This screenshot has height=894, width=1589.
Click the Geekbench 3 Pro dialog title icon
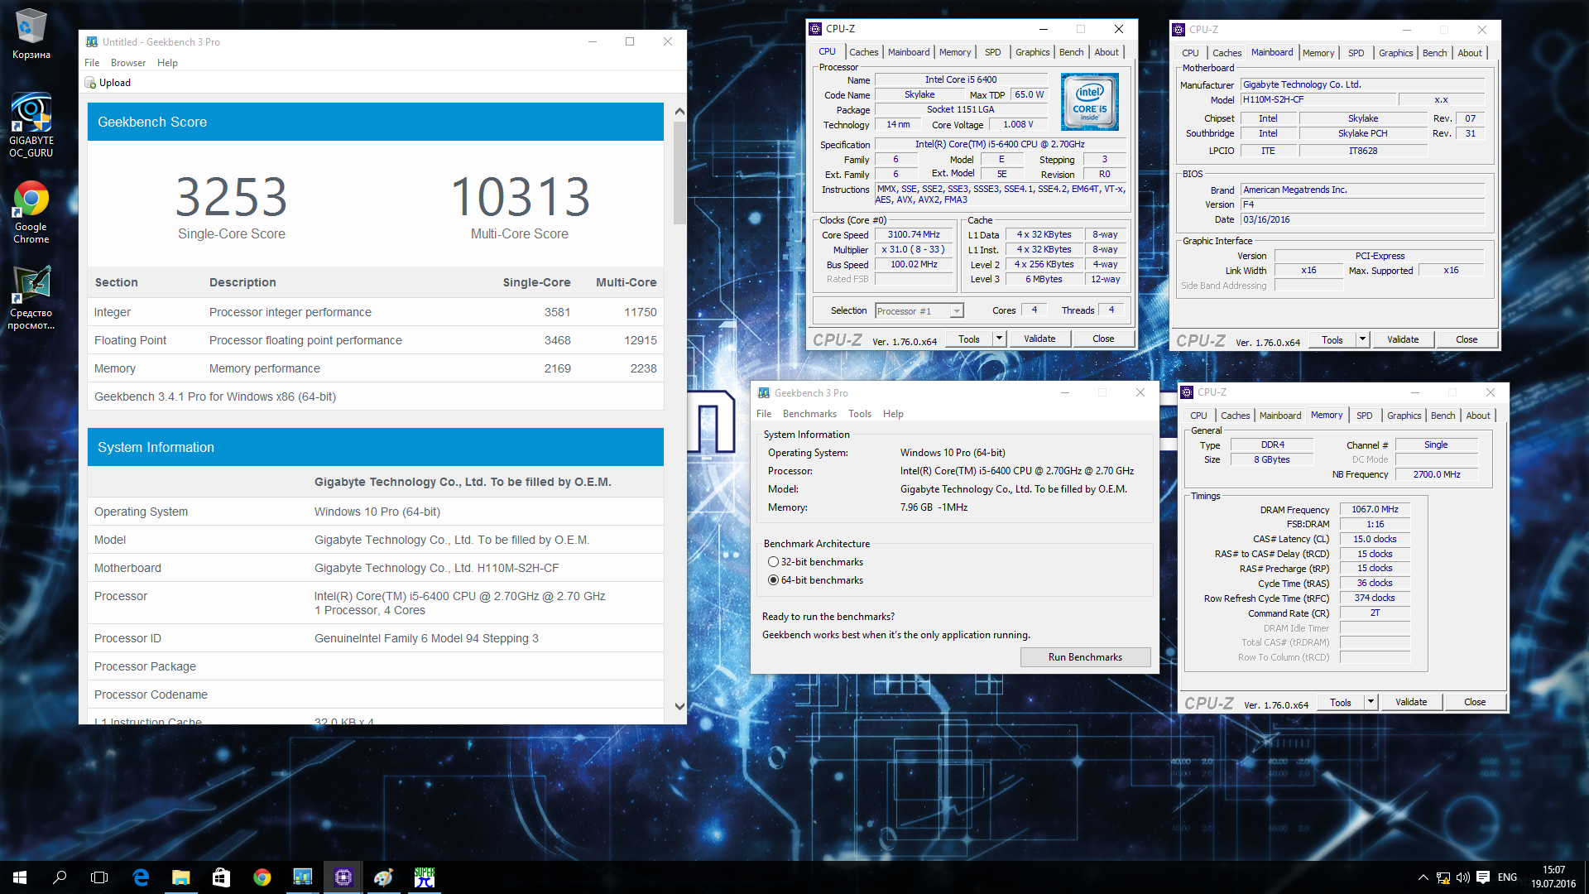[764, 393]
